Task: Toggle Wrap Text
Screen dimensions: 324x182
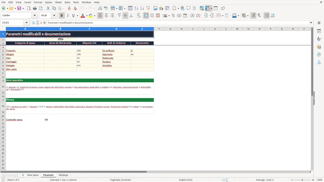Action: (139, 16)
